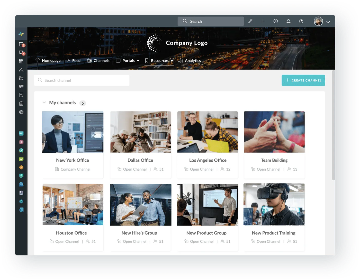The width and height of the screenshot is (360, 280).
Task: Click the New York Office thumbnail image
Action: coord(73,132)
